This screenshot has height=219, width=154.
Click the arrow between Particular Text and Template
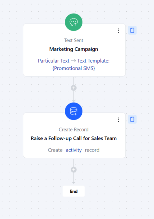pyautogui.click(x=74, y=61)
